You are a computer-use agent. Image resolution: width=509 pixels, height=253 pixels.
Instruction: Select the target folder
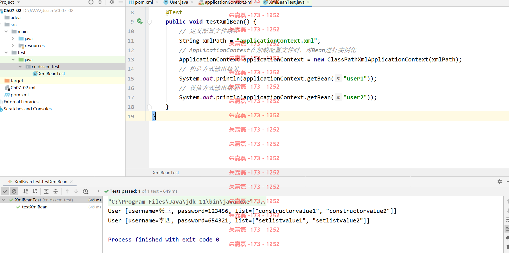(17, 81)
